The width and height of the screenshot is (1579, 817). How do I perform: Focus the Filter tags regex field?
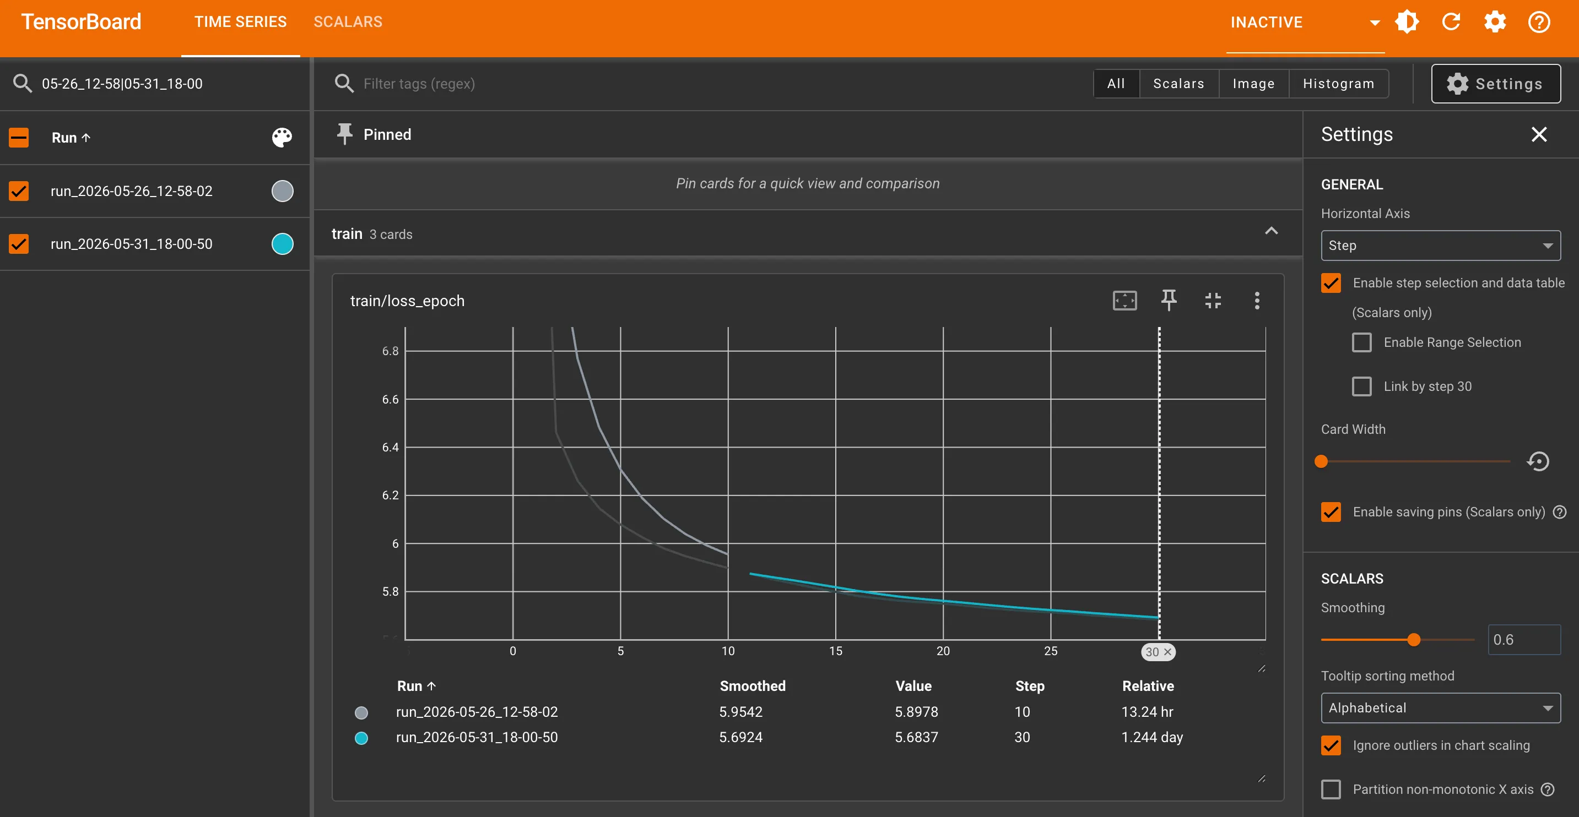[x=717, y=83]
